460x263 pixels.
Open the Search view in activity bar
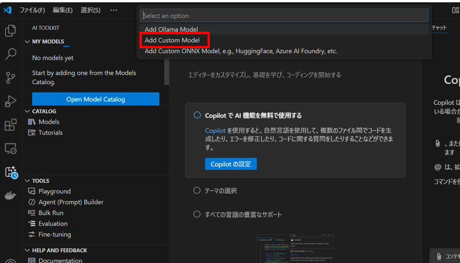pyautogui.click(x=10, y=54)
